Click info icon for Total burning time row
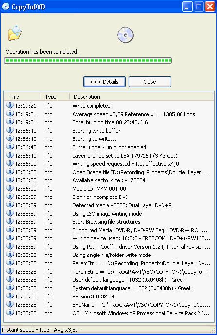 pyautogui.click(x=10, y=122)
